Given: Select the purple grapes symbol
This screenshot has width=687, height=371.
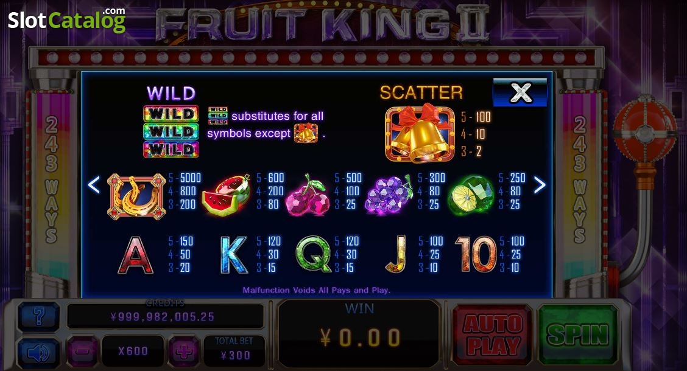Looking at the screenshot, I should pyautogui.click(x=389, y=196).
